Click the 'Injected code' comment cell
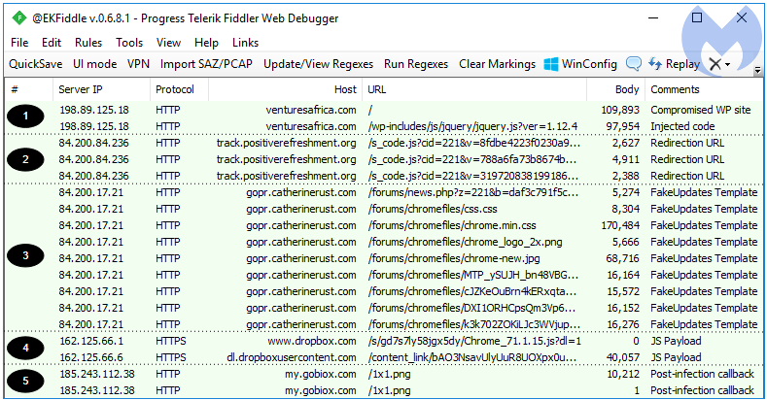Image resolution: width=767 pixels, height=400 pixels. pyautogui.click(x=682, y=126)
